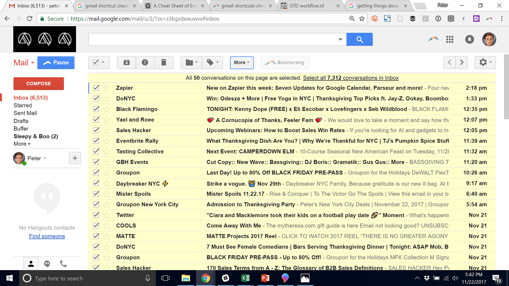Report selected conversations as spam

coord(145,63)
